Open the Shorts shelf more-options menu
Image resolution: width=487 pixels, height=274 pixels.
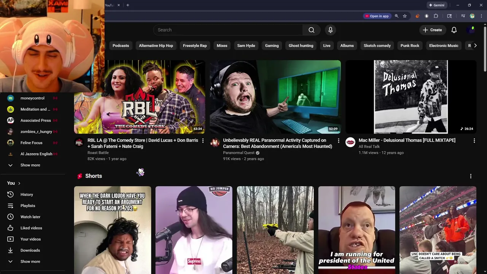[x=471, y=176]
